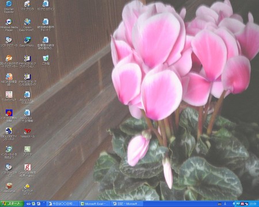Open the NEC customer registration shortcut
The height and width of the screenshot is (207, 259).
pos(9,79)
